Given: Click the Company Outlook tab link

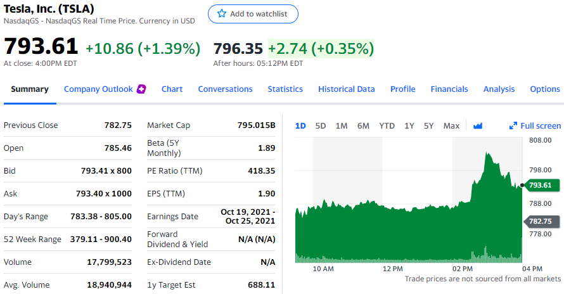Looking at the screenshot, I should coord(98,89).
